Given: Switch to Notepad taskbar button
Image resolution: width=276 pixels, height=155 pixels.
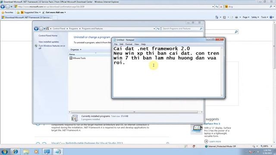Looking at the screenshot, I should (58, 152).
